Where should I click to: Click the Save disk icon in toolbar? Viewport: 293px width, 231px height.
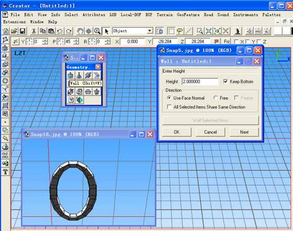[22, 31]
